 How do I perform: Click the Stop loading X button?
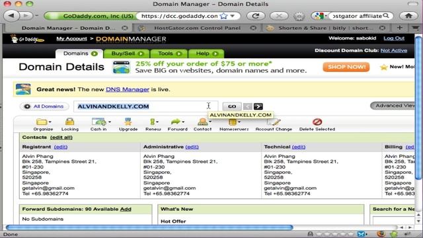[279, 16]
